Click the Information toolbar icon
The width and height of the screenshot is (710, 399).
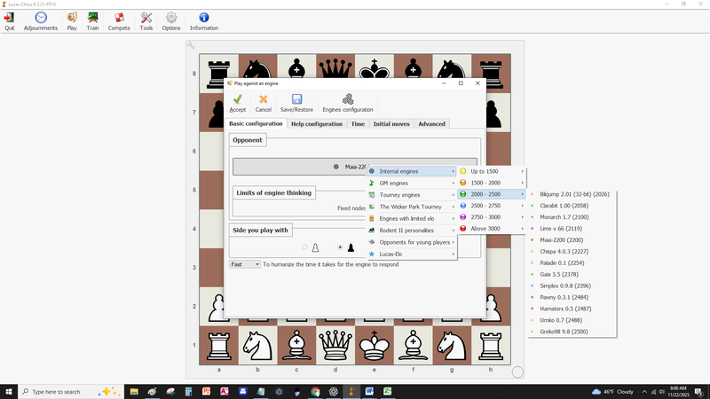click(x=203, y=18)
